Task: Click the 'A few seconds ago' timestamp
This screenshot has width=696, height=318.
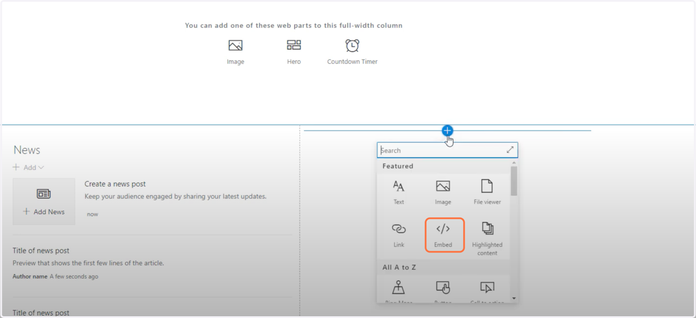Action: tap(74, 276)
